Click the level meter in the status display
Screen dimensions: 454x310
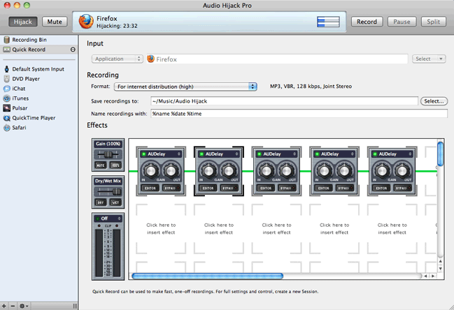pyautogui.click(x=328, y=22)
